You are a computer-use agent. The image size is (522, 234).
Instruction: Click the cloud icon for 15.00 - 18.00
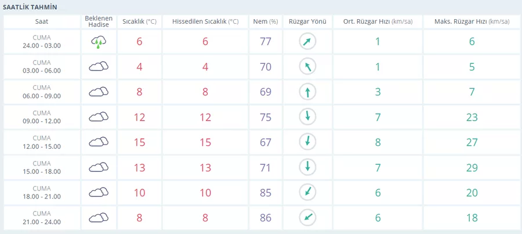click(x=99, y=167)
